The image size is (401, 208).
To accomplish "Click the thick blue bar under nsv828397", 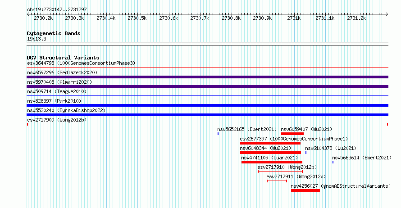I will tap(207, 105).
